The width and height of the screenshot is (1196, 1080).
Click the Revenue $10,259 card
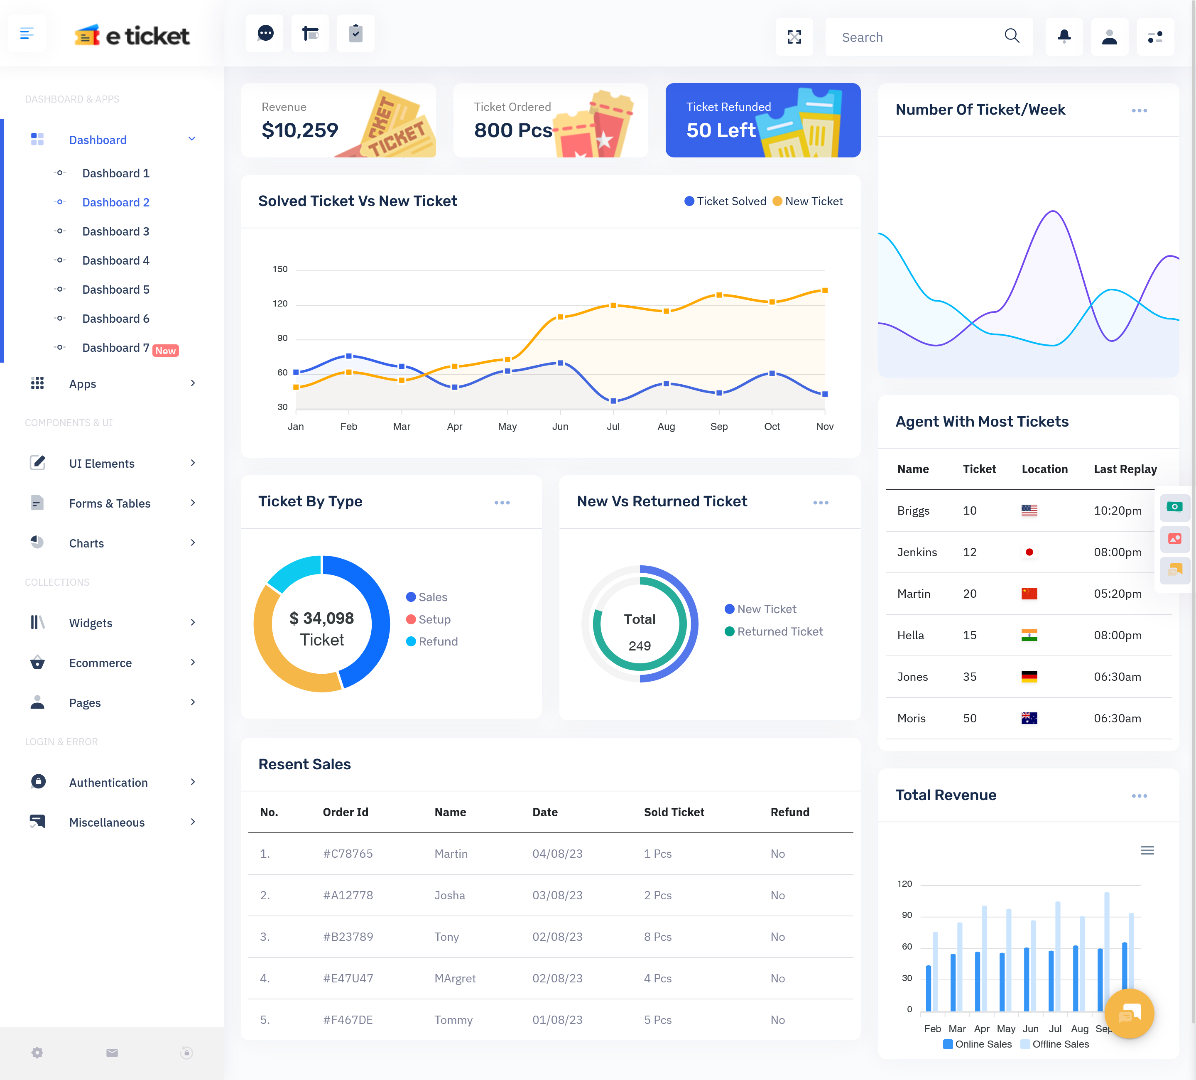(338, 120)
